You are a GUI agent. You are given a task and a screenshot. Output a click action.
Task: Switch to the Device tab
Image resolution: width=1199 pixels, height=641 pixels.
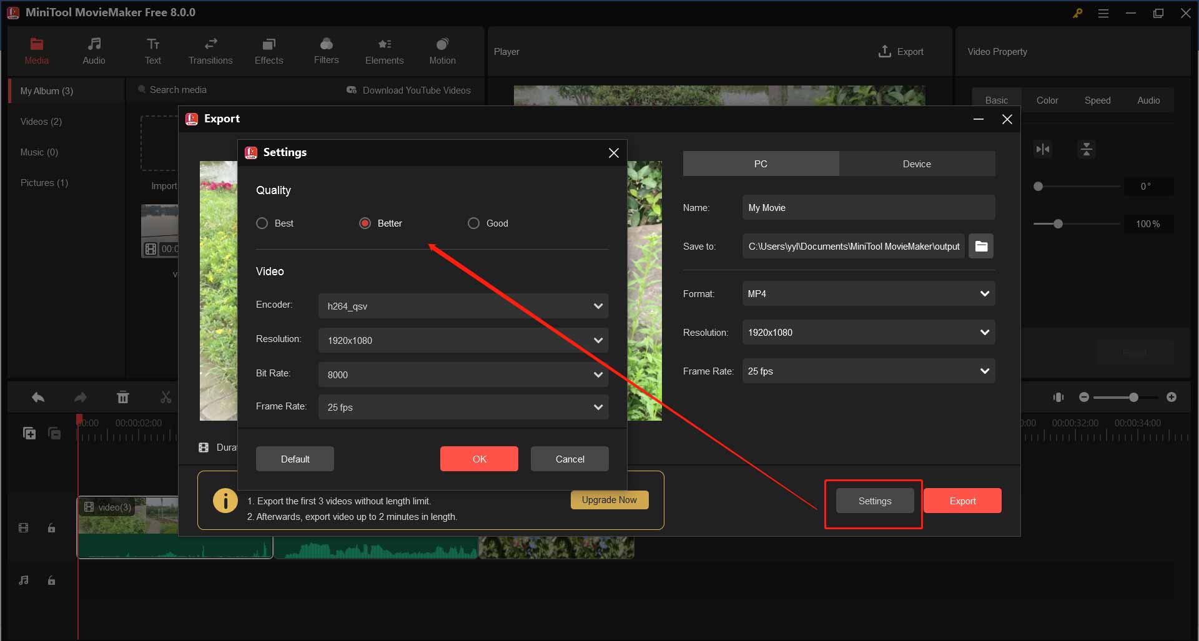pyautogui.click(x=916, y=164)
